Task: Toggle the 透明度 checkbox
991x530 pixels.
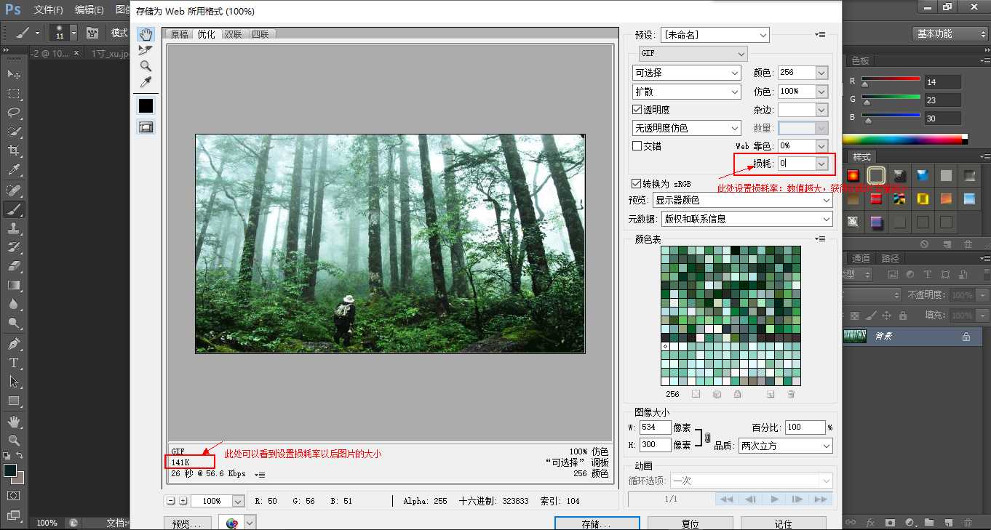Action: coord(637,109)
